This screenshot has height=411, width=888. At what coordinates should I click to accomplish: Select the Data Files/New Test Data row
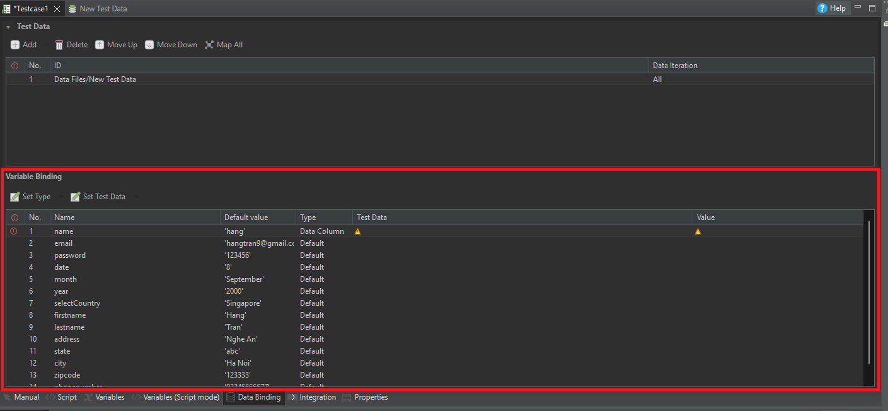pyautogui.click(x=95, y=79)
